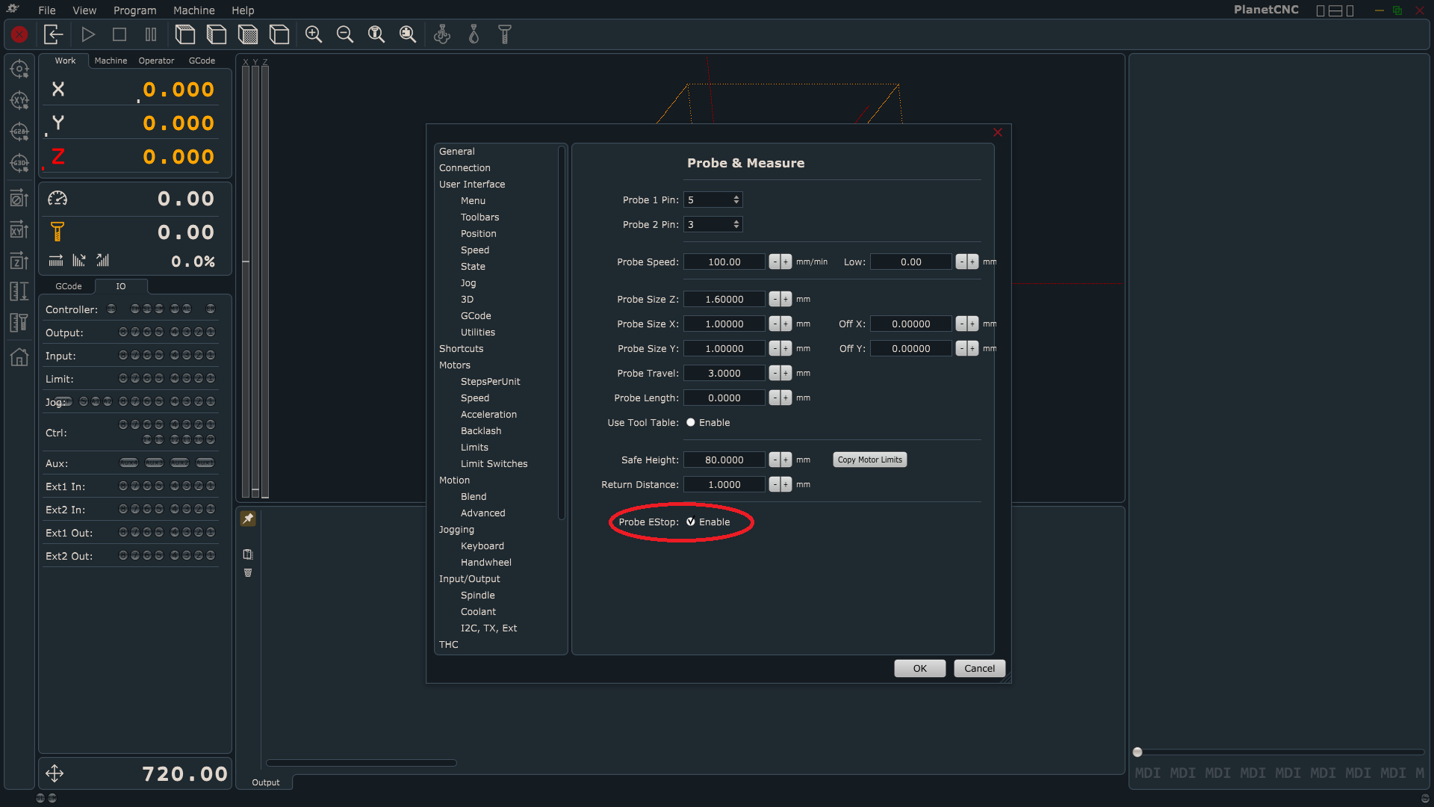The height and width of the screenshot is (807, 1434).
Task: Enable the Use Tool Table option
Action: (x=691, y=423)
